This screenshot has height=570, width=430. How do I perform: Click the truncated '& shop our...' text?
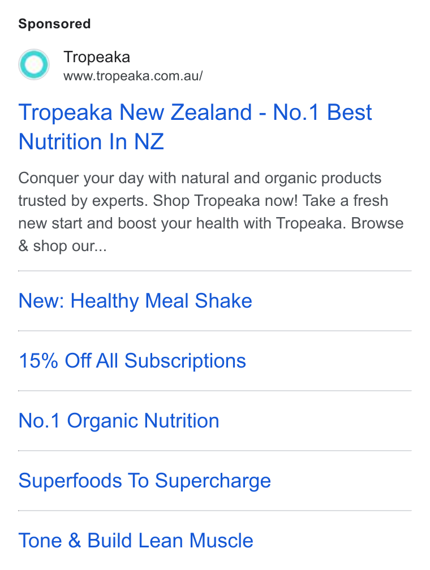point(63,246)
